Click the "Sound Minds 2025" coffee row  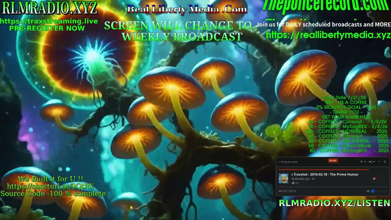[x=349, y=146]
